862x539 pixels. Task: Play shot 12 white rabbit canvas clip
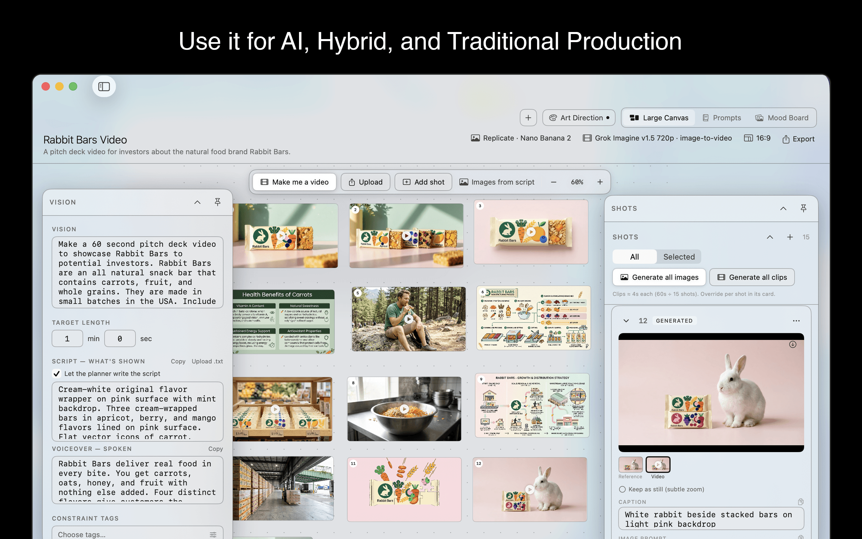[x=530, y=490]
